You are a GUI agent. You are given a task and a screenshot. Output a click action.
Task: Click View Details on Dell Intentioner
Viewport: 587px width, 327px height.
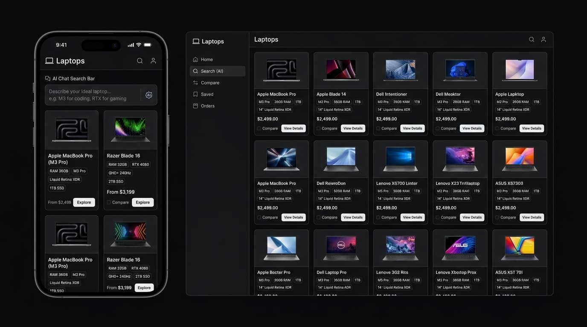click(x=413, y=128)
